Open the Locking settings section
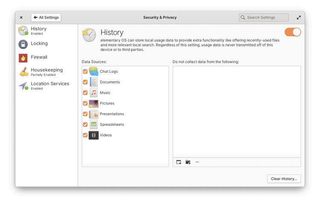The height and width of the screenshot is (206, 320). pyautogui.click(x=39, y=44)
